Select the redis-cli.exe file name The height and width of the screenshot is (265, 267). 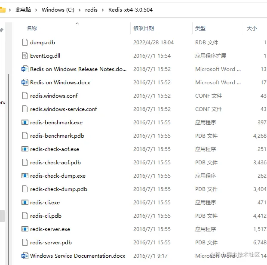45,202
